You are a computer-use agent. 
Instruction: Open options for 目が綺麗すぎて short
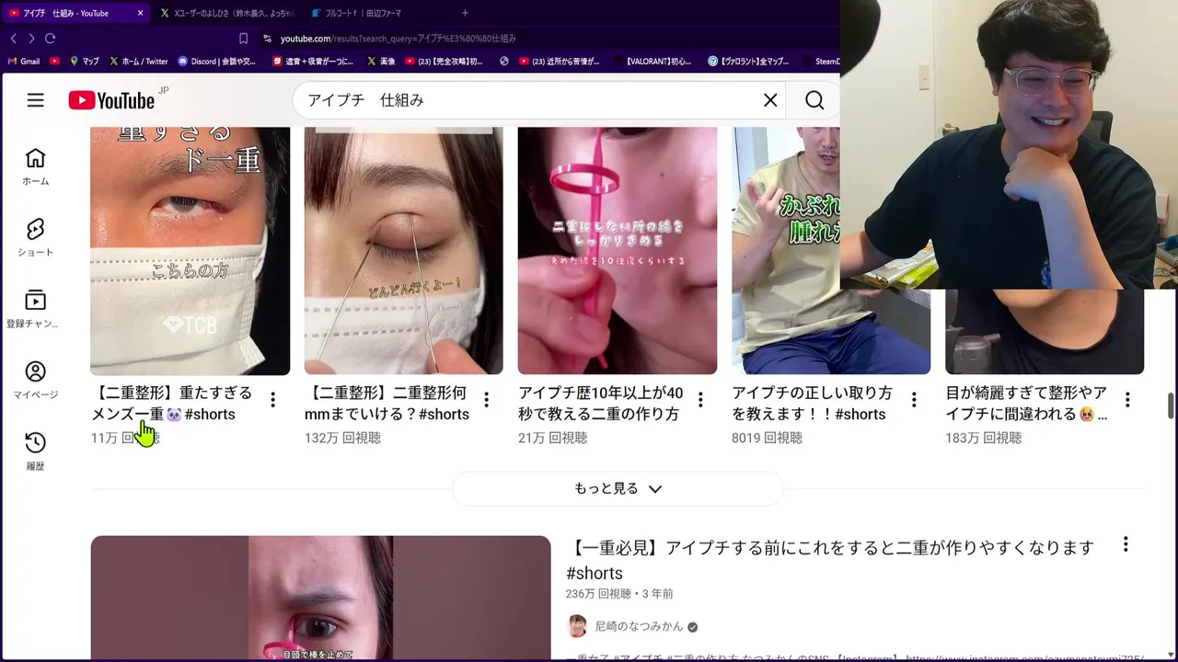1127,399
